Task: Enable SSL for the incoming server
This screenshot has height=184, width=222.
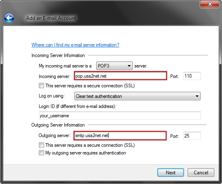Action: pos(41,86)
